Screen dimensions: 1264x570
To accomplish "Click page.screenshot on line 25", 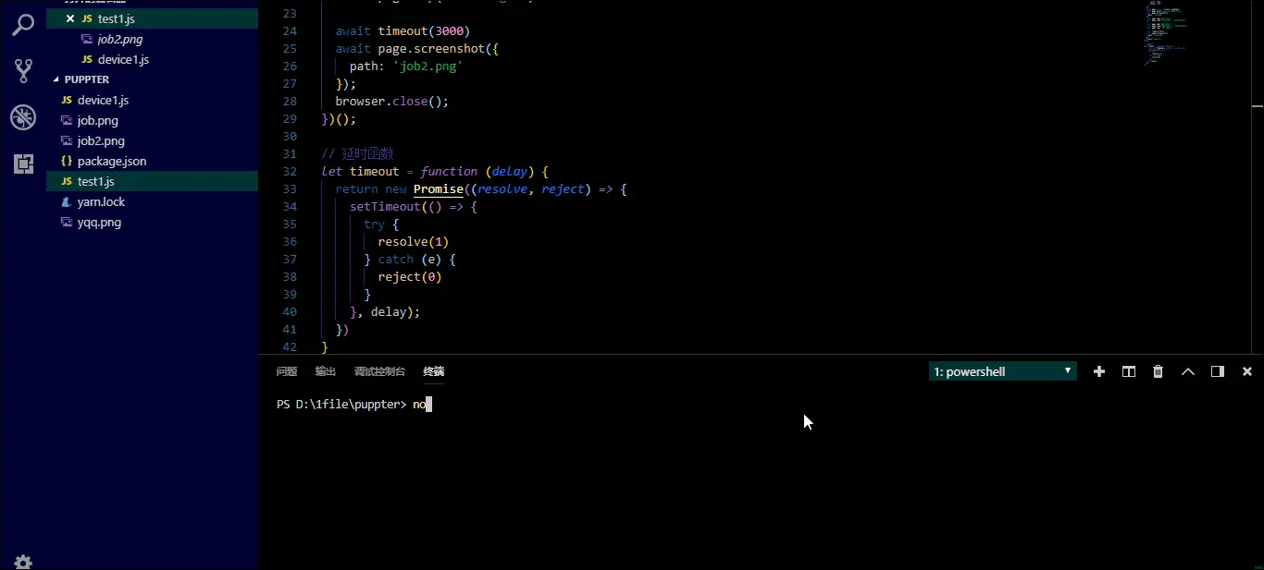I will pos(431,49).
